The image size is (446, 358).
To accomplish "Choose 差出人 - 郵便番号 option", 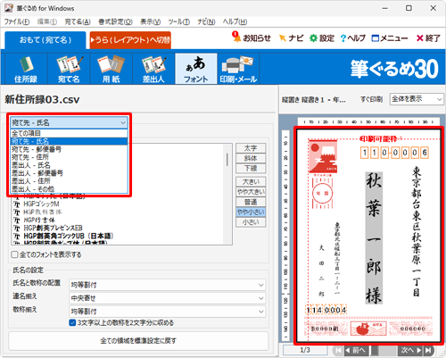I will point(69,173).
